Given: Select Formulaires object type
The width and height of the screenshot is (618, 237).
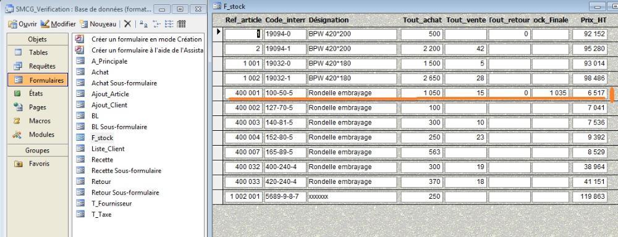Looking at the screenshot, I should click(38, 80).
